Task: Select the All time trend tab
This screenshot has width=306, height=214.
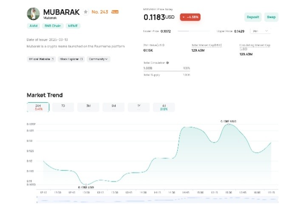Action: (164, 107)
